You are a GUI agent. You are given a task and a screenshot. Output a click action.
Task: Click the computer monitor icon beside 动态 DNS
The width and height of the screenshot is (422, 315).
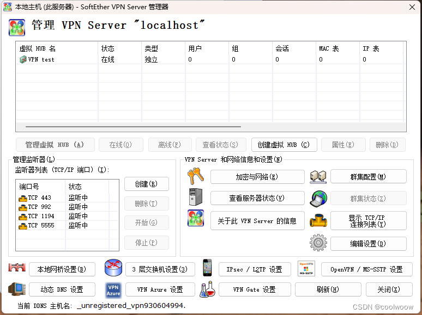click(x=17, y=289)
